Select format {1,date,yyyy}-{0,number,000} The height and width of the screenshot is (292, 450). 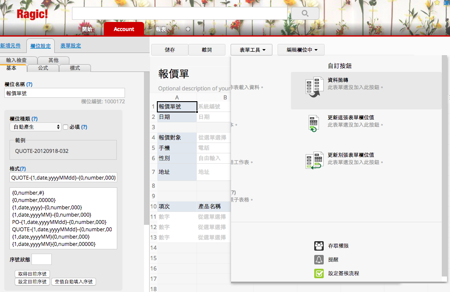[47, 208]
